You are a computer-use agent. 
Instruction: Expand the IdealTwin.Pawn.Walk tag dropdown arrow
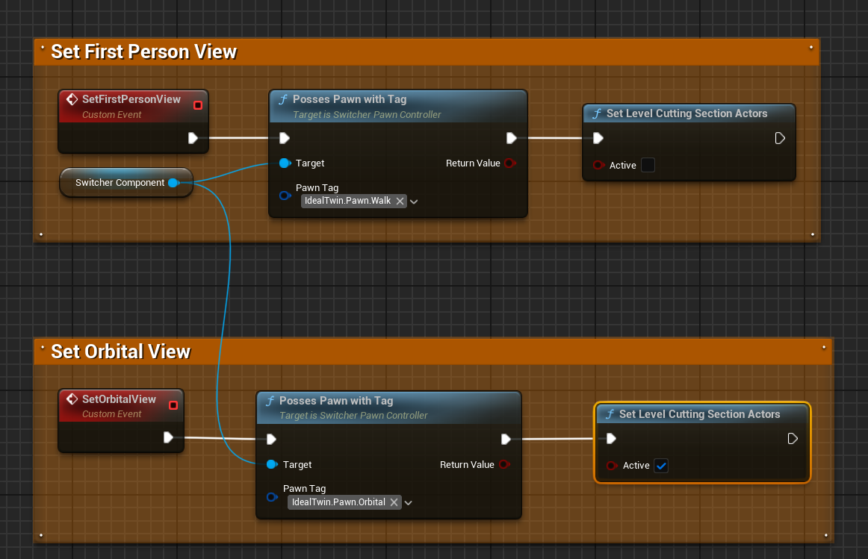pos(415,202)
